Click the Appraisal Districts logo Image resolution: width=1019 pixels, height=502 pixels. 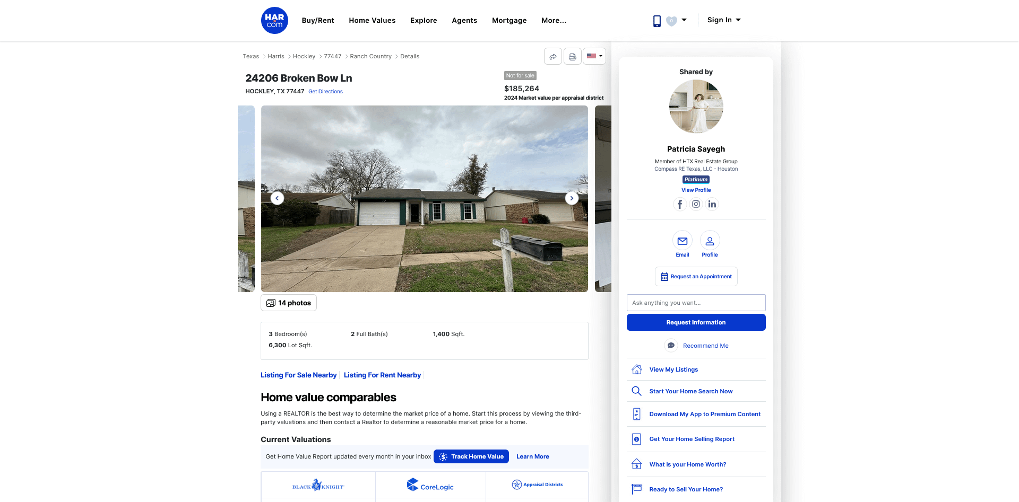click(537, 485)
